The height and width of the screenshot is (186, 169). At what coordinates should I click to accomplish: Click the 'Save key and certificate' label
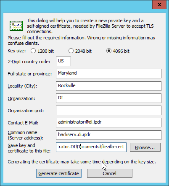point(29,148)
